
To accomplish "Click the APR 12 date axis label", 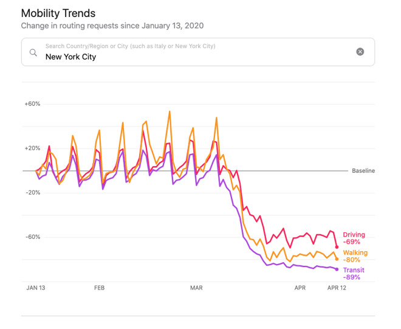I will [x=337, y=288].
